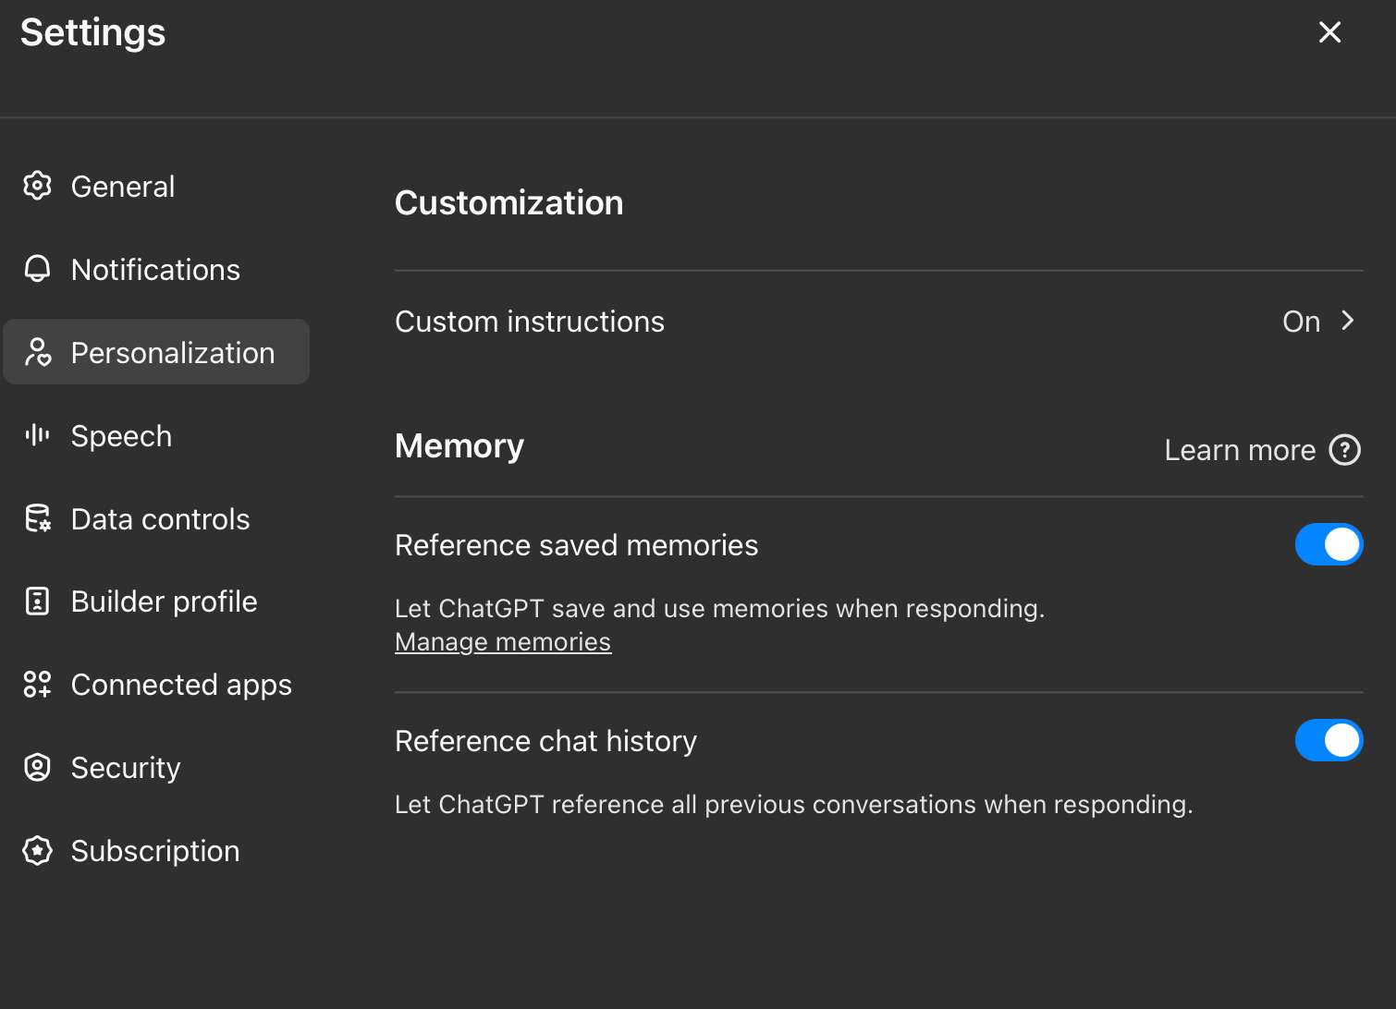Viewport: 1396px width, 1009px height.
Task: Click the help question mark beside Learn more
Action: click(x=1345, y=450)
